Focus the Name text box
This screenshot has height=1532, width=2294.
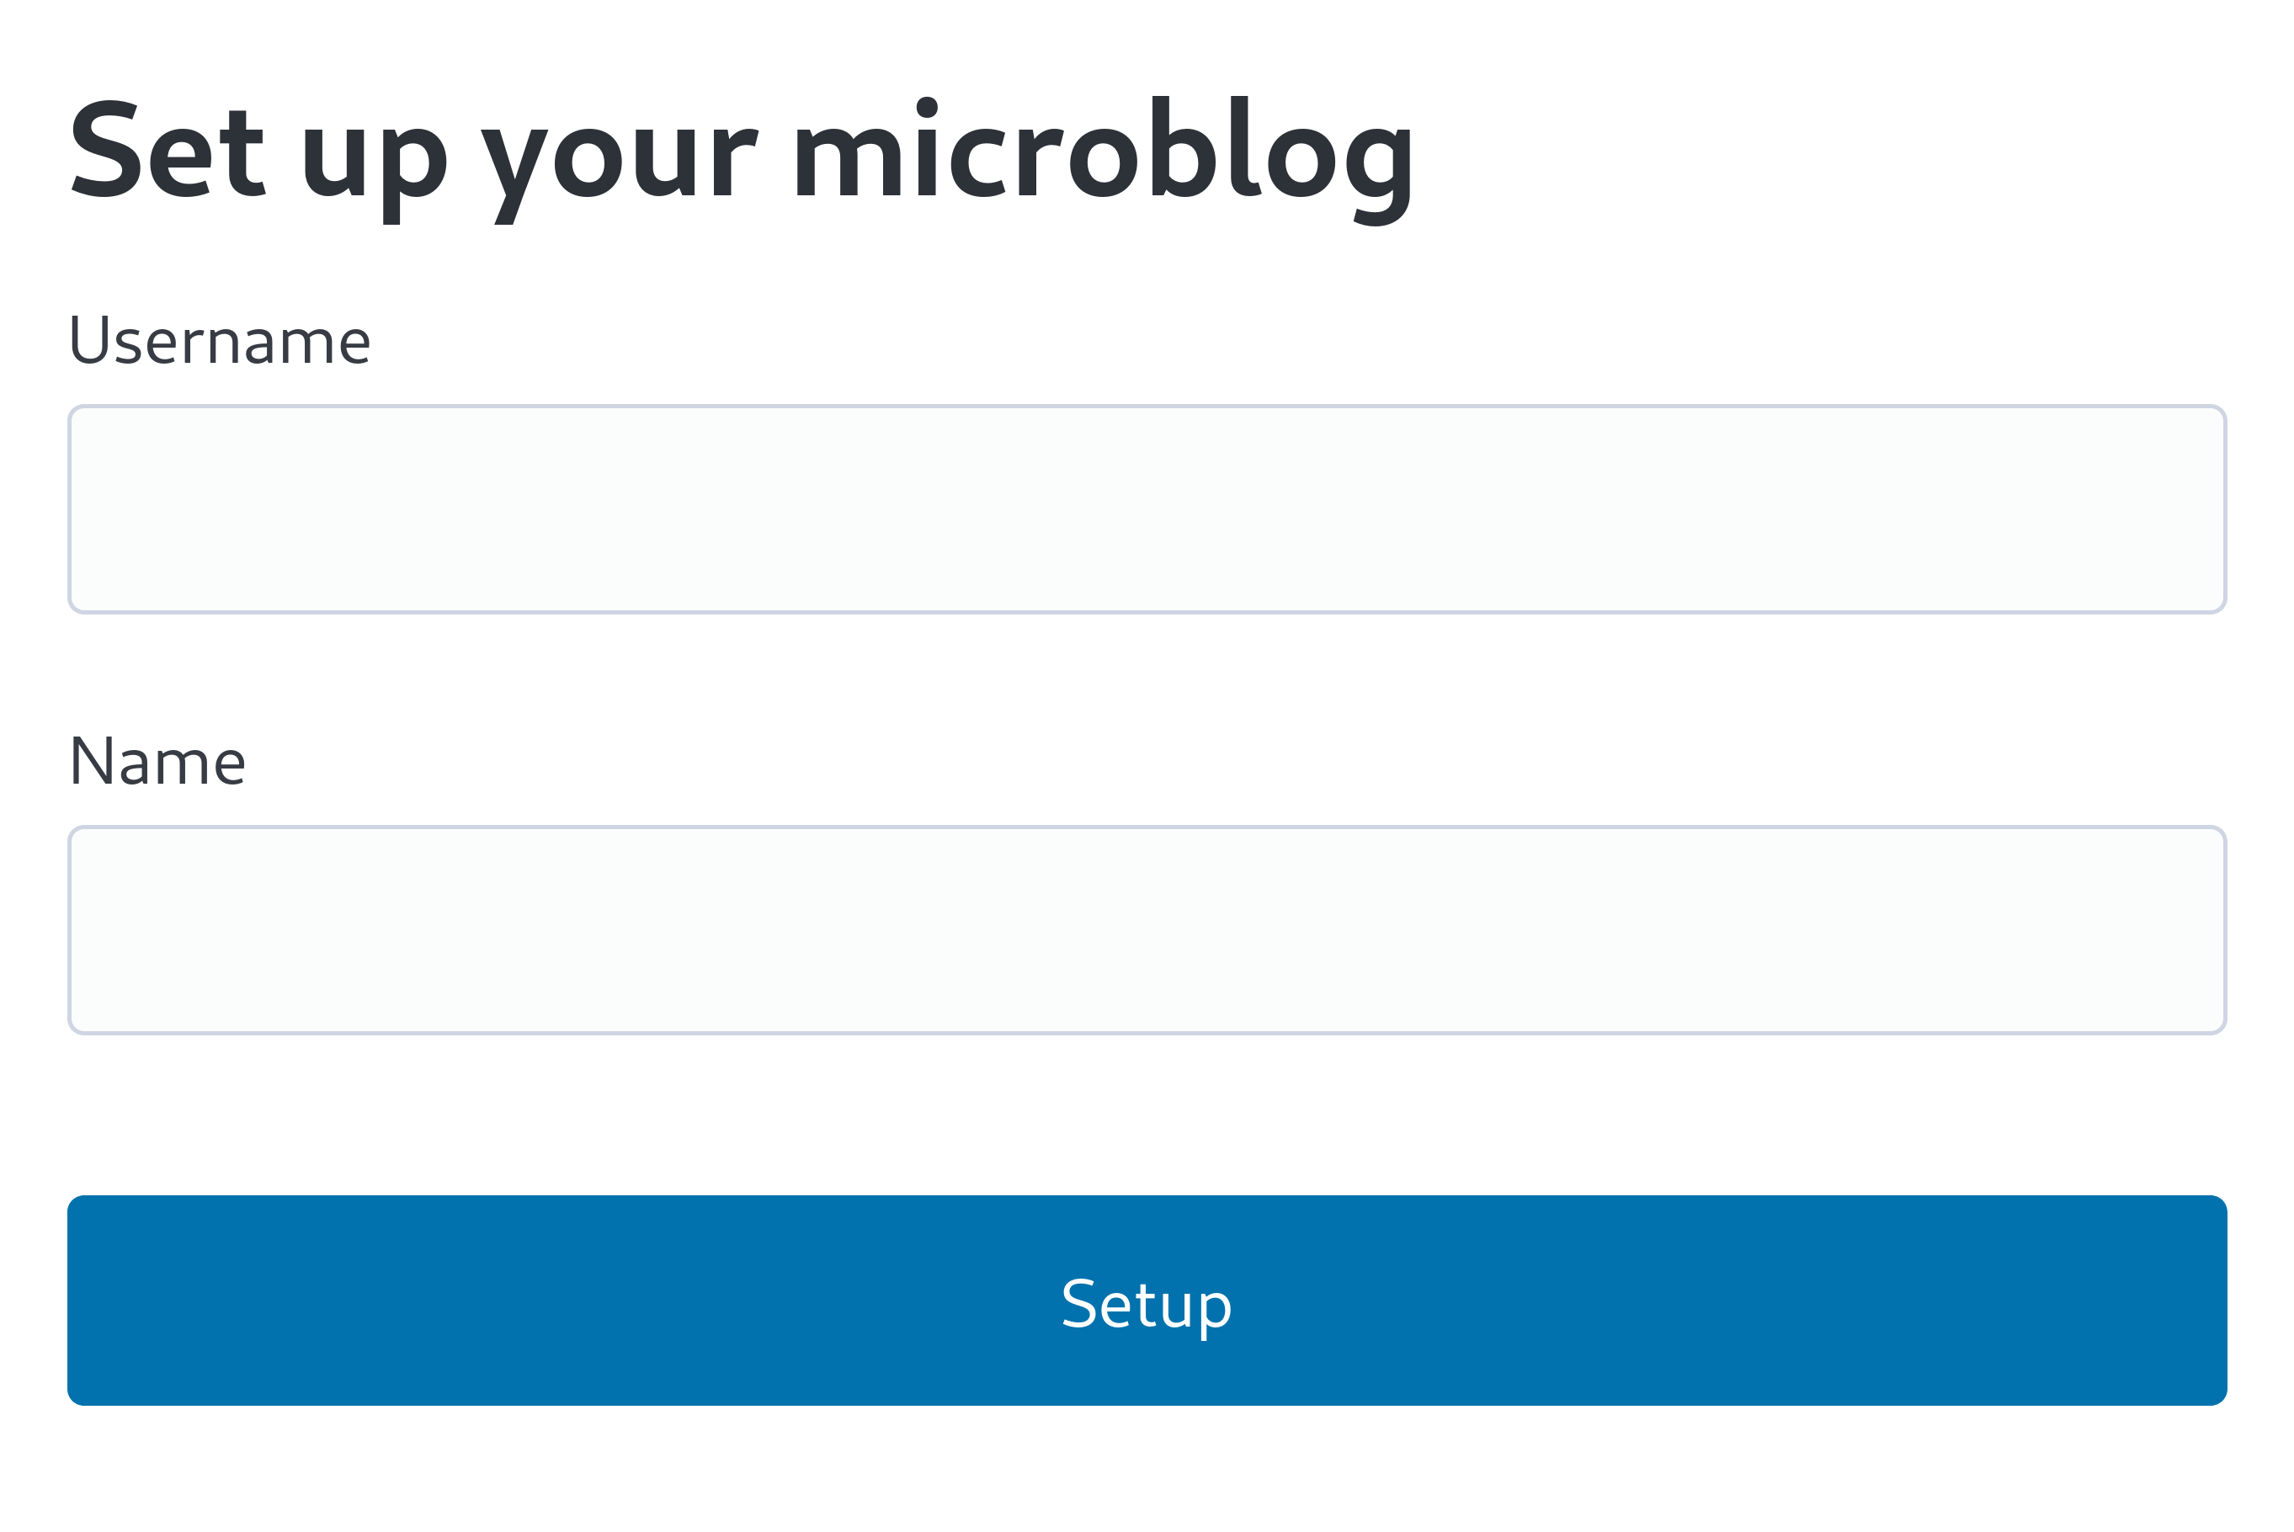1147,930
